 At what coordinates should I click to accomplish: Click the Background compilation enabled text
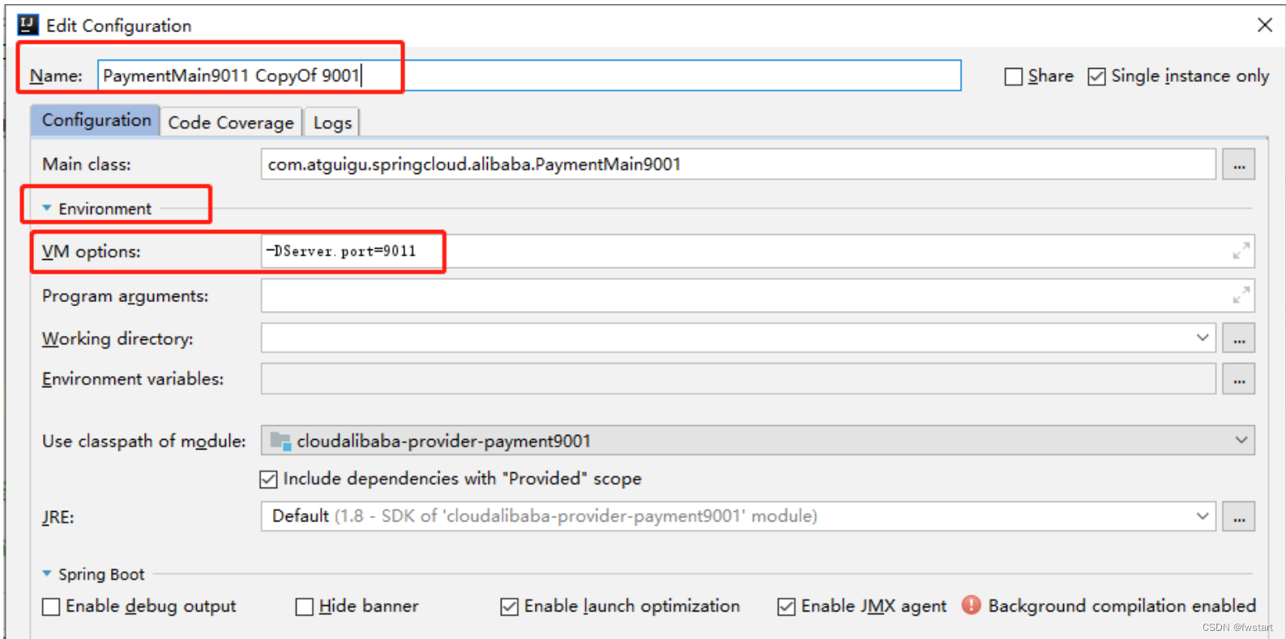1122,606
